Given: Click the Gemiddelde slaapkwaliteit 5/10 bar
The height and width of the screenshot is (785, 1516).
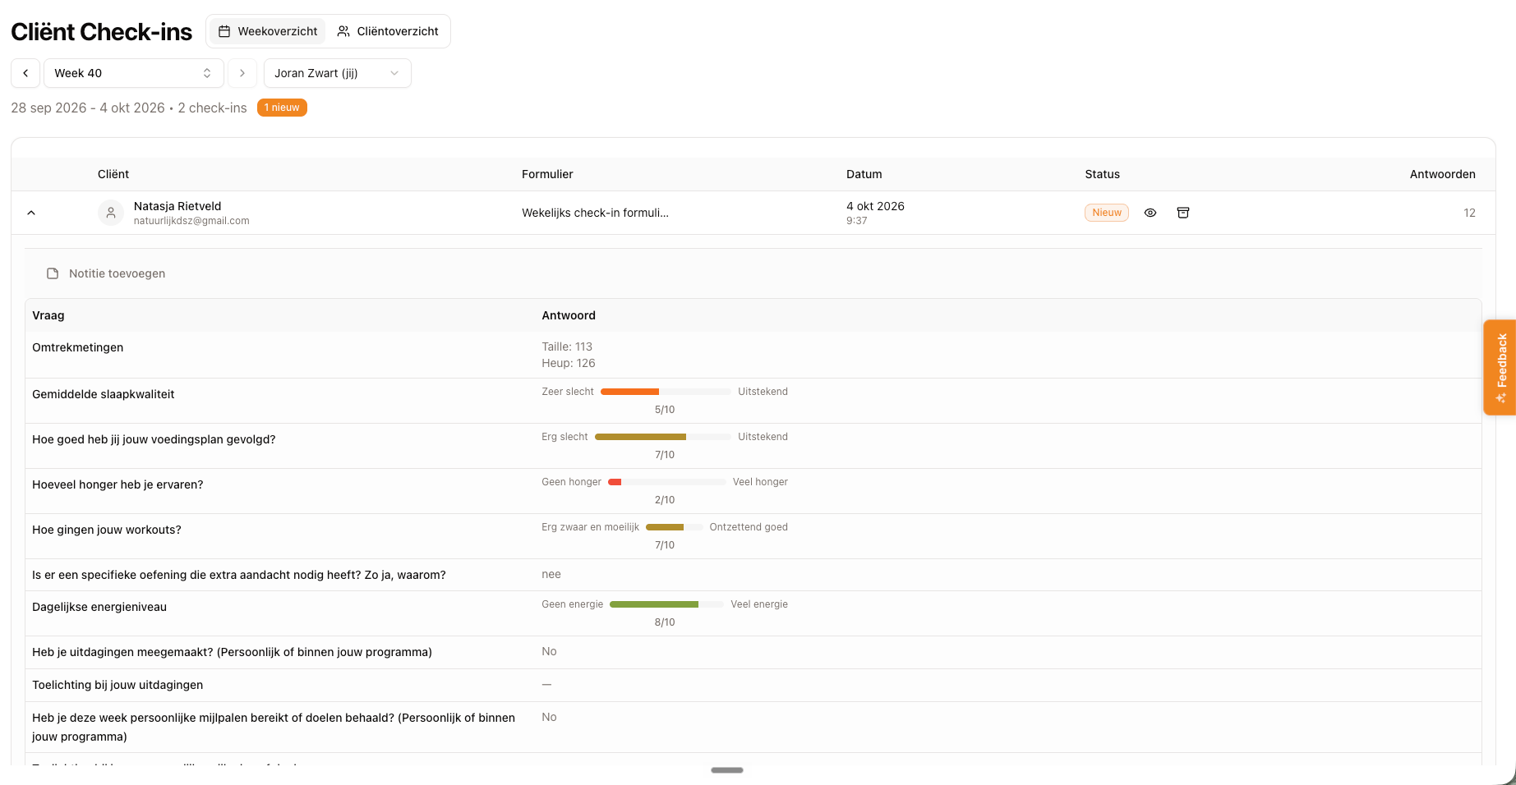Looking at the screenshot, I should click(666, 392).
